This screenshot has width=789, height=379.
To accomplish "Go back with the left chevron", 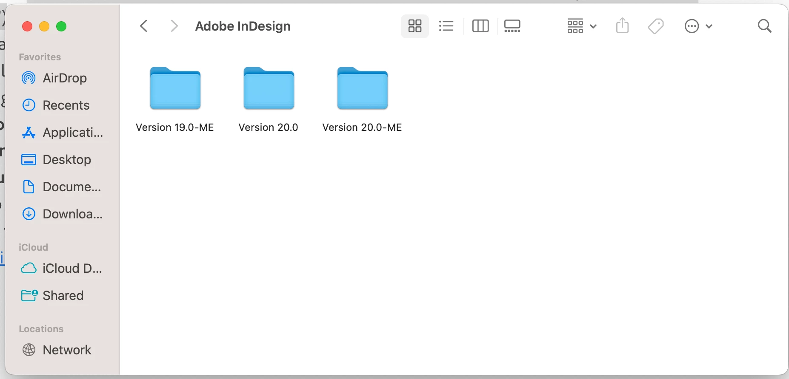I will [144, 26].
